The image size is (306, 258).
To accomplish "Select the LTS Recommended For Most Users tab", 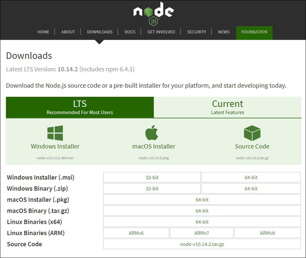I will (x=80, y=107).
